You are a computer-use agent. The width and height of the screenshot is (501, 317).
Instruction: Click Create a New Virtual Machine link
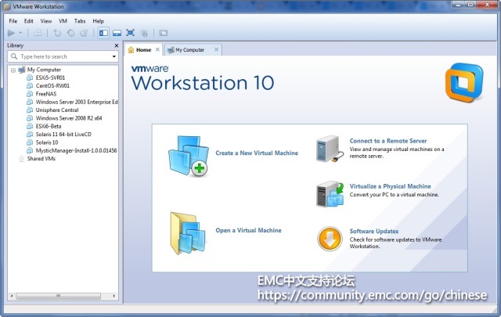pyautogui.click(x=257, y=153)
